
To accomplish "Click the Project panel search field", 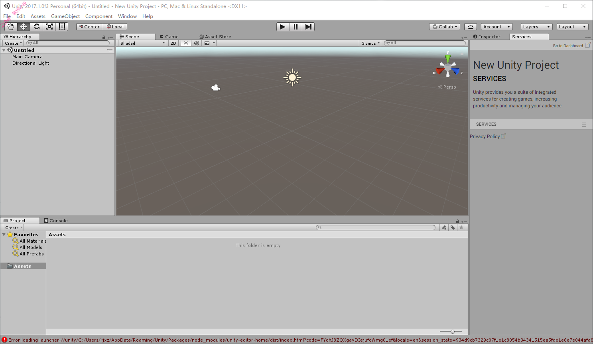I will 376,227.
